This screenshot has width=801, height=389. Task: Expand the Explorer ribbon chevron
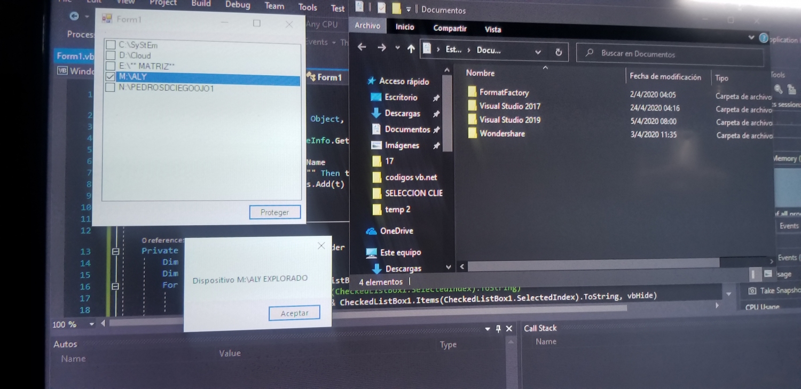[x=752, y=37]
